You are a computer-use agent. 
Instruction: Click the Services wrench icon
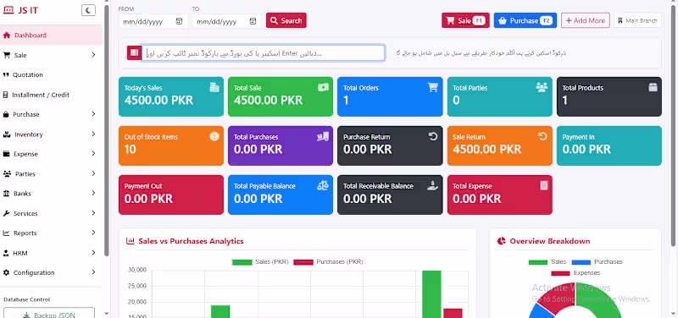[6, 214]
